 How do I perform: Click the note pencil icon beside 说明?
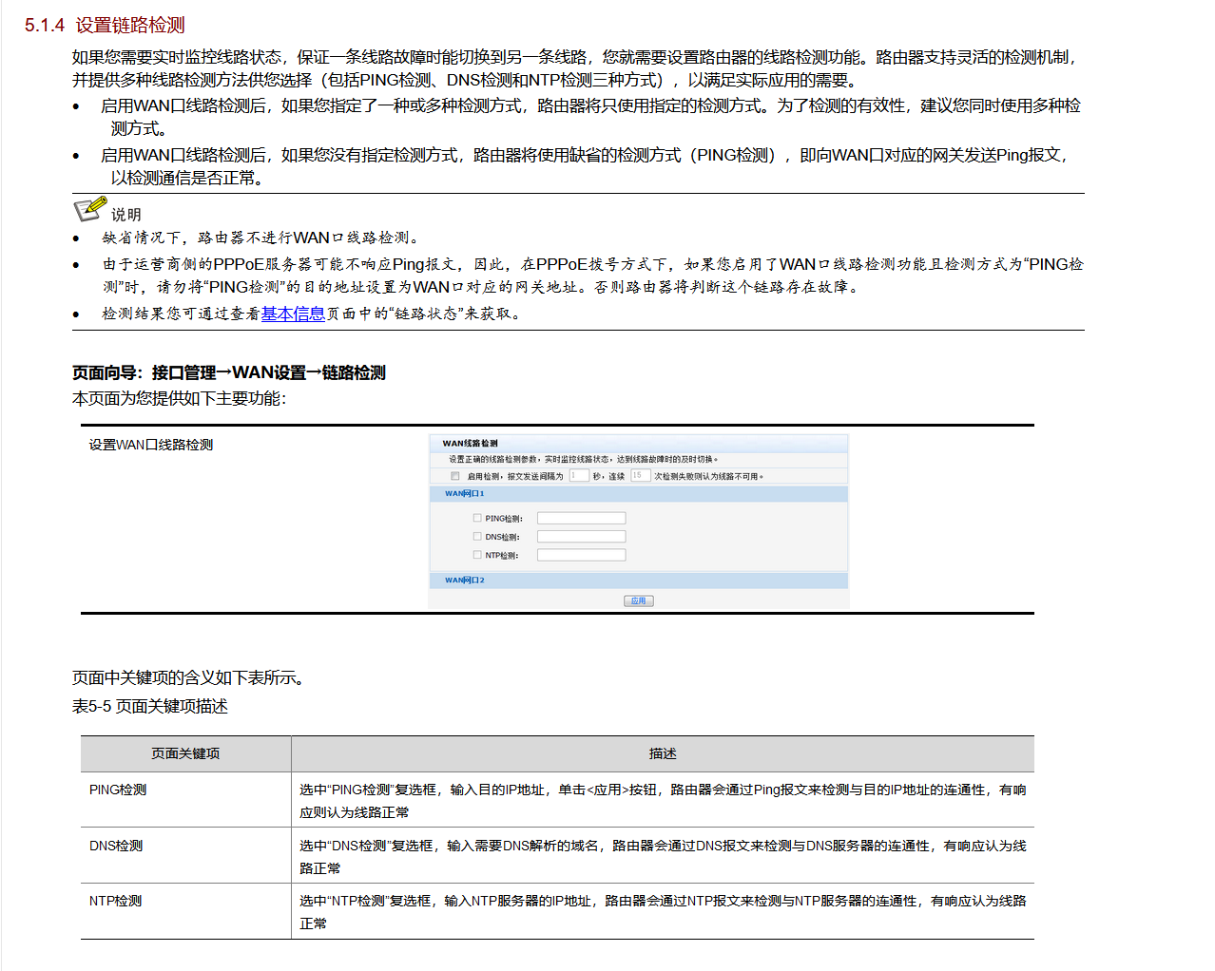click(x=90, y=208)
